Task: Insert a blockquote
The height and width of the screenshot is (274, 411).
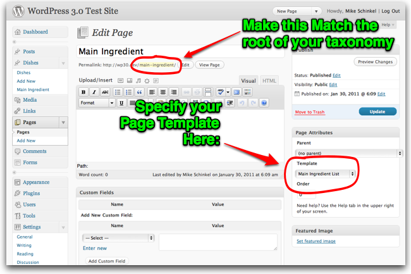Action: coord(140,92)
